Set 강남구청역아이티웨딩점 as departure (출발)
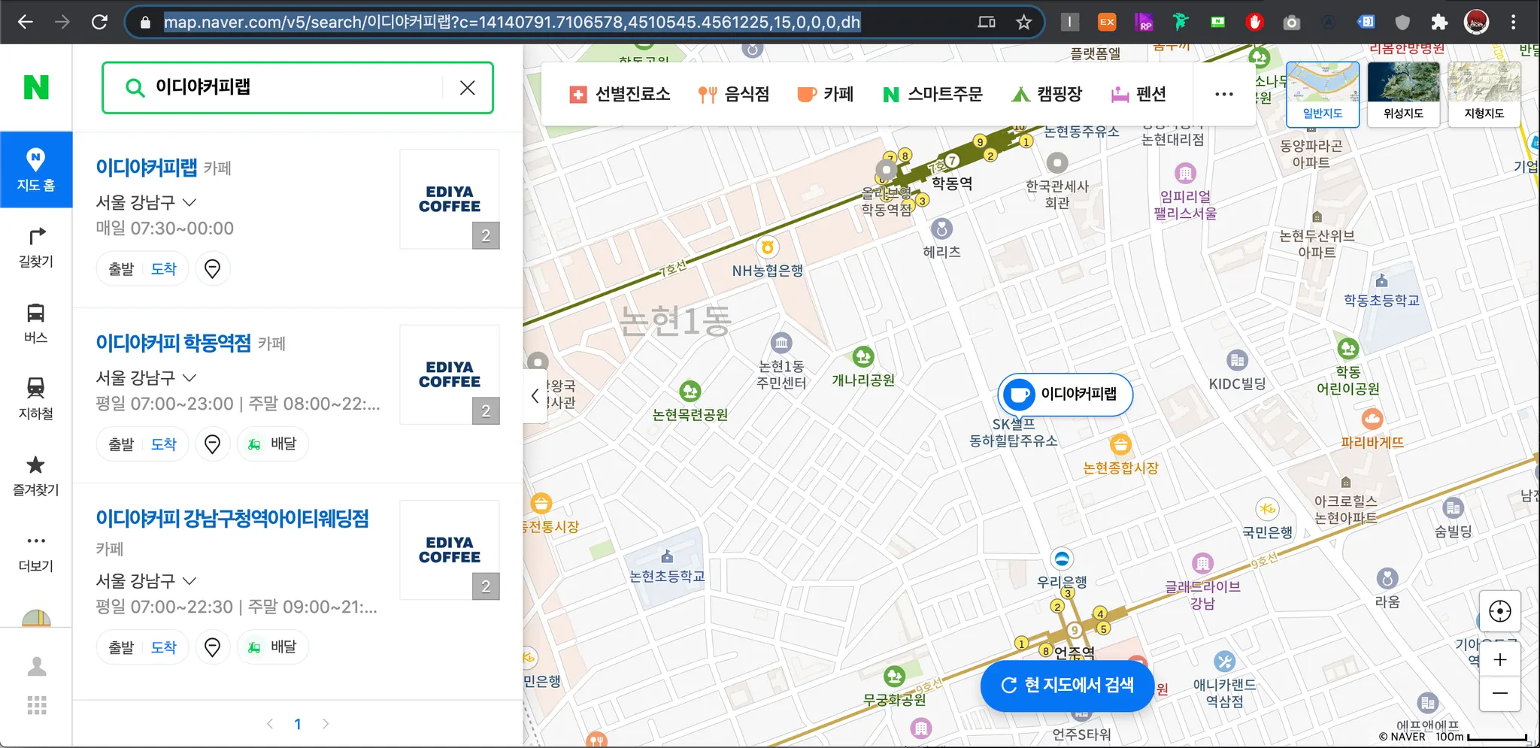This screenshot has height=748, width=1540. tap(121, 647)
